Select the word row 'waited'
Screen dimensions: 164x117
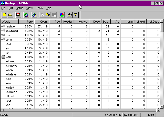(80, 87)
